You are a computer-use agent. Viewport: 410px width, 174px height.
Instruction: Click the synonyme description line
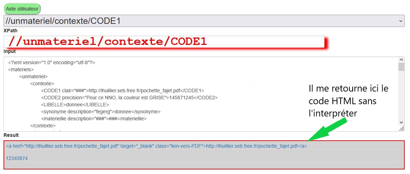[x=101, y=112]
